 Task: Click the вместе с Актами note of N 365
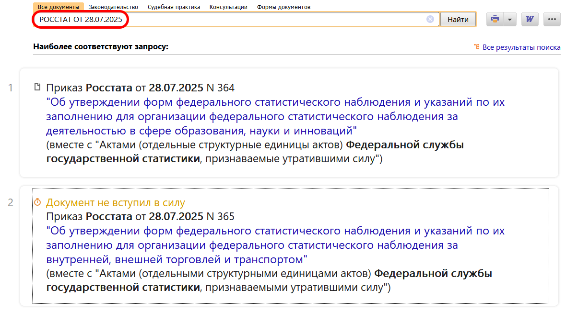pos(269,280)
